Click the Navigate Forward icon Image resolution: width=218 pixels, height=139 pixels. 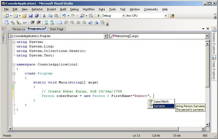pos(91,16)
